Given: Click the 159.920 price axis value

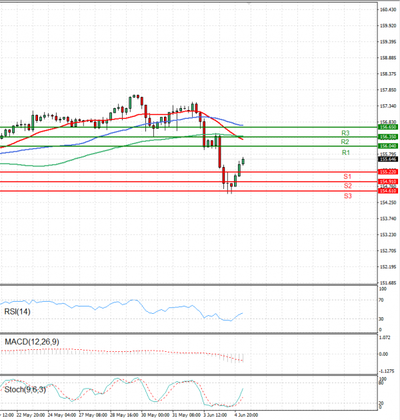Looking at the screenshot, I should click(388, 26).
